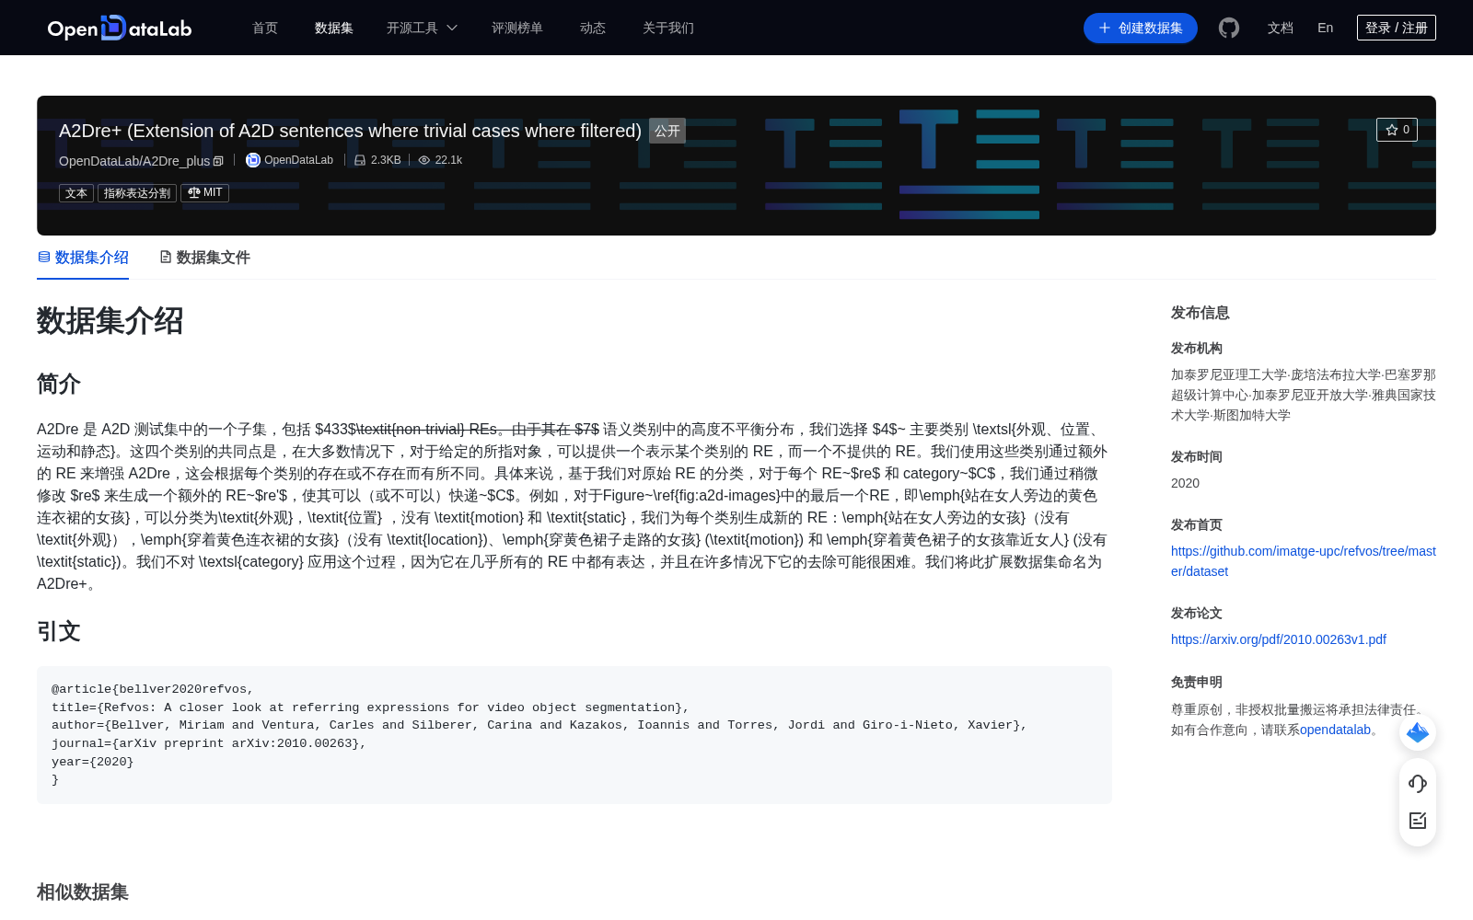Screen dimensions: 1473x920
Task: Open the GitHub refvos dataset link
Action: click(1304, 561)
